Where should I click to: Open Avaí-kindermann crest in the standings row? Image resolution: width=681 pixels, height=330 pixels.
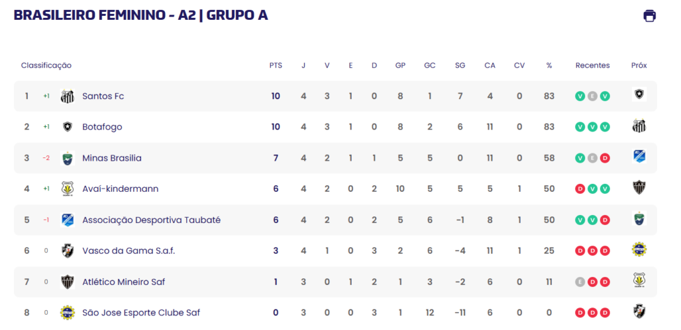(x=67, y=189)
